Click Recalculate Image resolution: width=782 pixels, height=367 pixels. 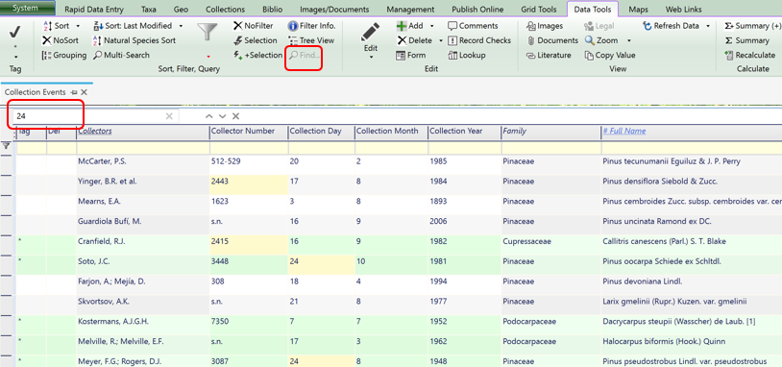click(x=749, y=56)
